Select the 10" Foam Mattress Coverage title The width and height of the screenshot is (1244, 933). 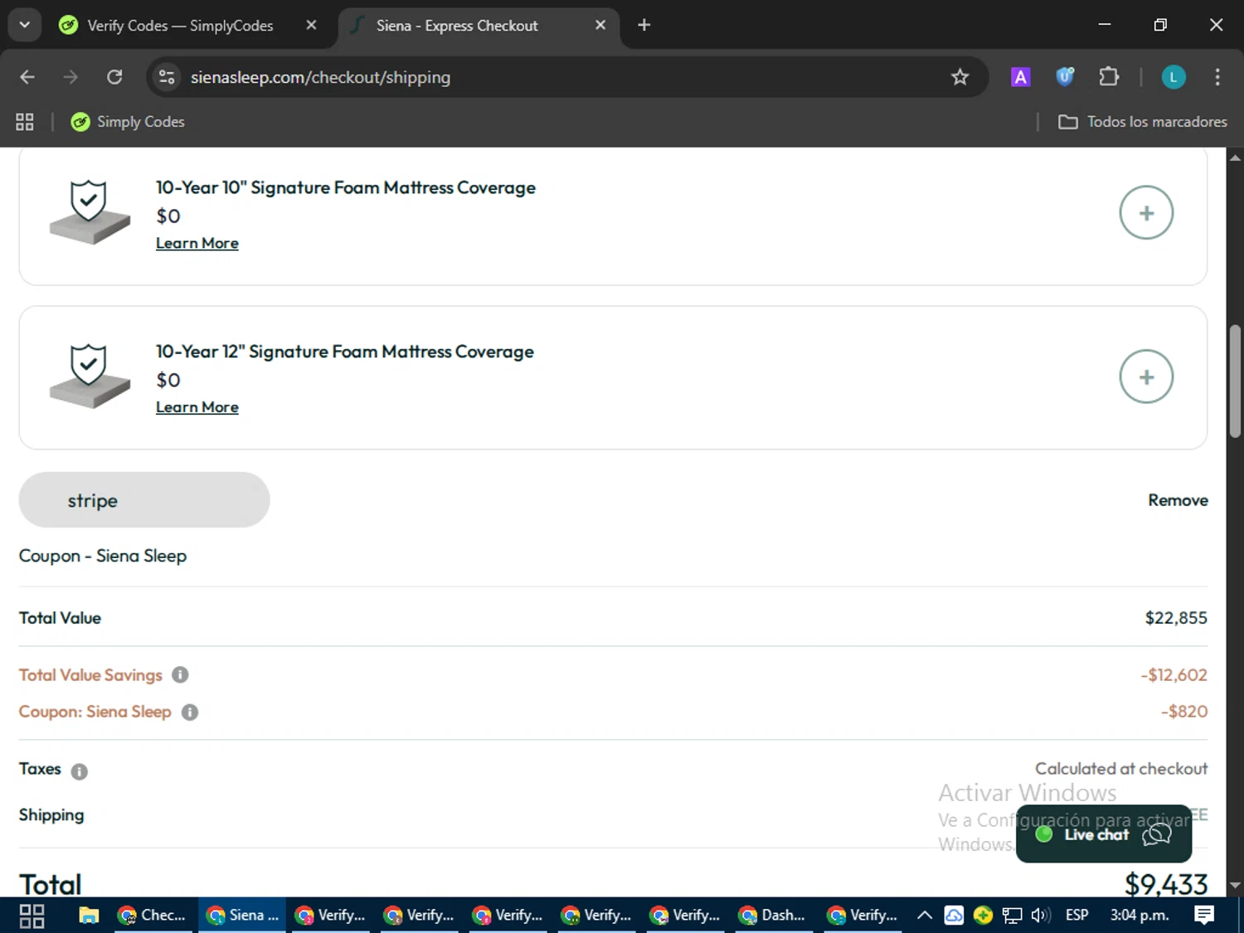click(x=346, y=187)
